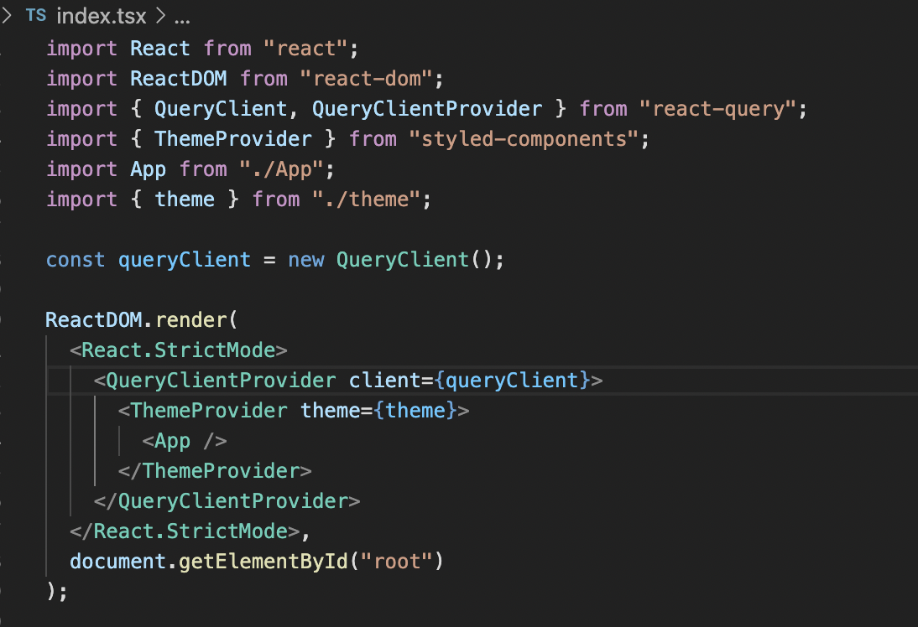Click the const keyword
This screenshot has width=918, height=627.
coord(76,260)
